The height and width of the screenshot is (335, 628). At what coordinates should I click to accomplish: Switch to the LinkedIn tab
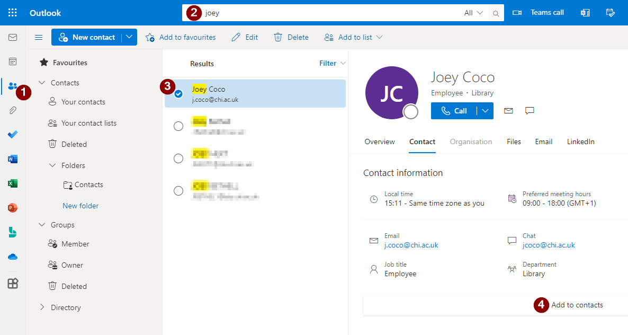tap(581, 142)
